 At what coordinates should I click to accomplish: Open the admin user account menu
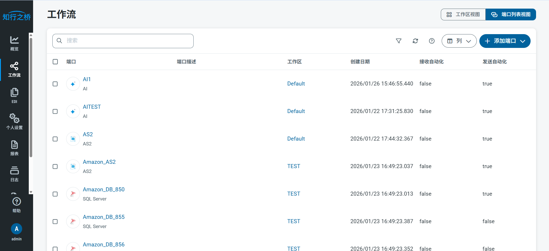pyautogui.click(x=16, y=232)
